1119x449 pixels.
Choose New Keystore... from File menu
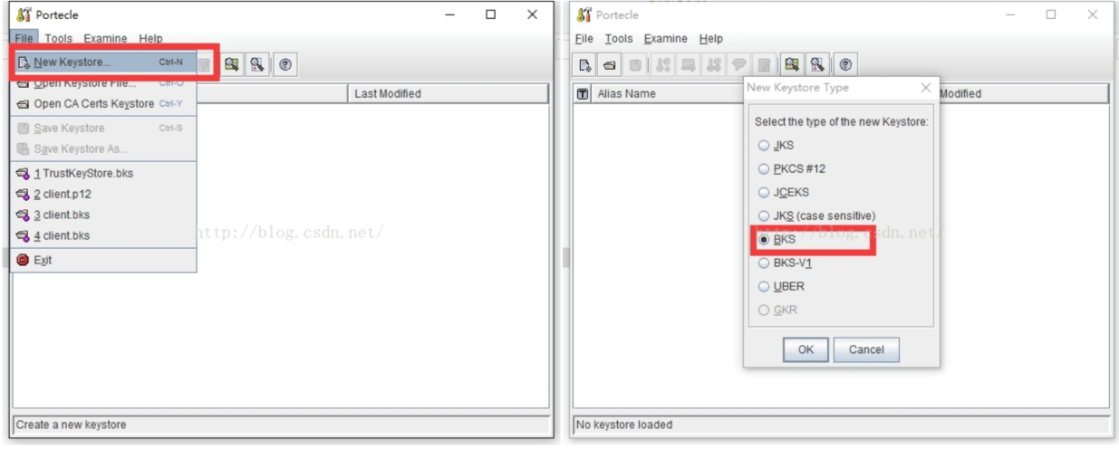click(x=103, y=62)
